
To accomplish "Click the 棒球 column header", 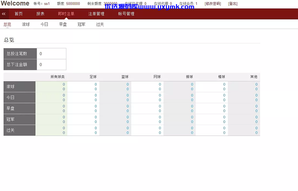I will tap(222, 77).
